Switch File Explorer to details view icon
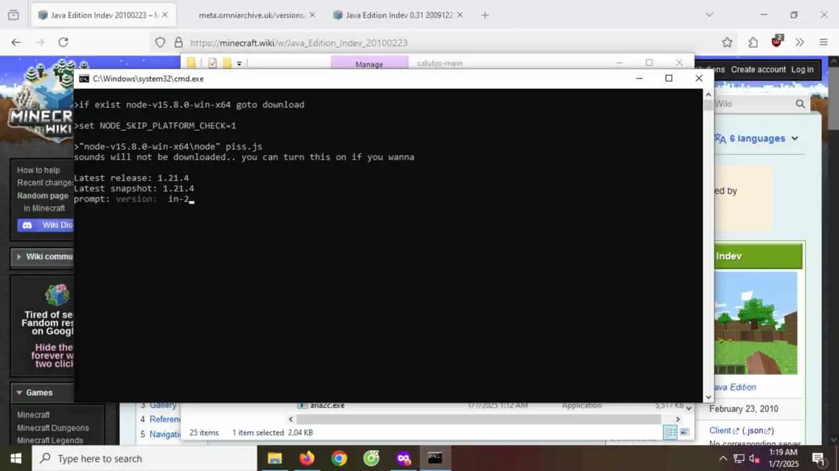The height and width of the screenshot is (471, 839). tap(670, 432)
